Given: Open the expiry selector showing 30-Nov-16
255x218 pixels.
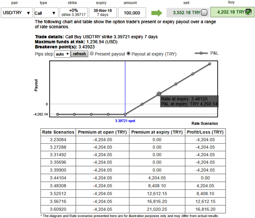Looking at the screenshot, I should click(103, 13).
